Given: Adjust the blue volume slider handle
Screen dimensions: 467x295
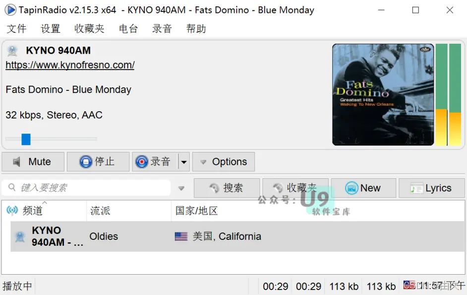Looking at the screenshot, I should tap(26, 139).
